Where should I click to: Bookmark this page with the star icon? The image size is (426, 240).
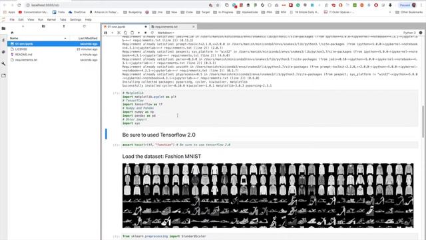tap(218, 5)
